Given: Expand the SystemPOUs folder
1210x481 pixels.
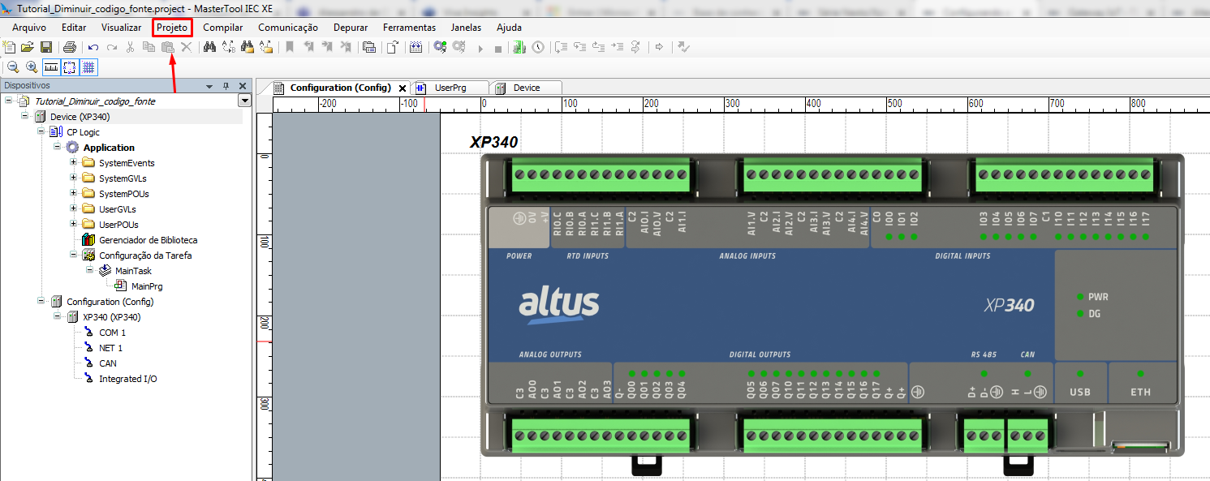Looking at the screenshot, I should (74, 194).
